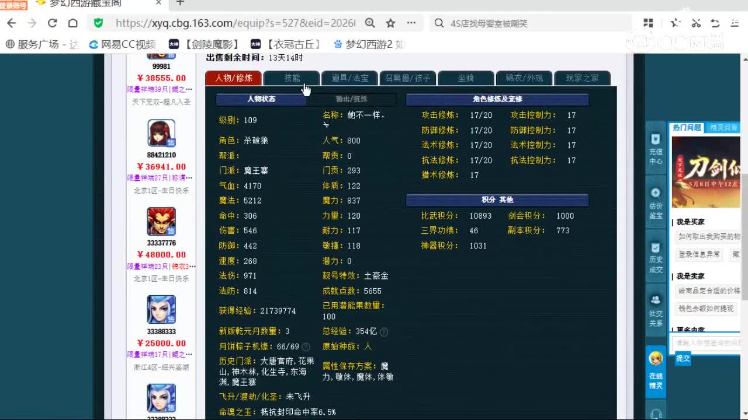Click listing ID 33337776
This screenshot has width=748, height=420.
point(161,243)
